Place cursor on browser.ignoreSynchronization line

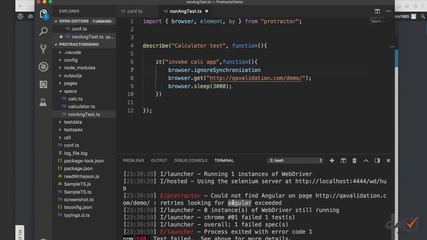(x=214, y=70)
